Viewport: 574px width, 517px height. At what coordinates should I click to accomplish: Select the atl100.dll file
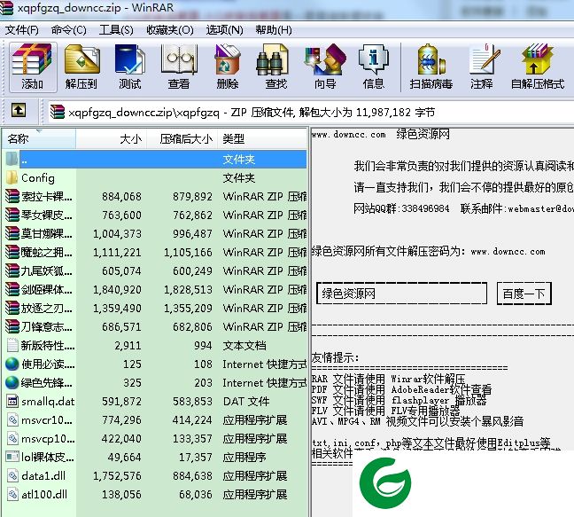[155, 495]
